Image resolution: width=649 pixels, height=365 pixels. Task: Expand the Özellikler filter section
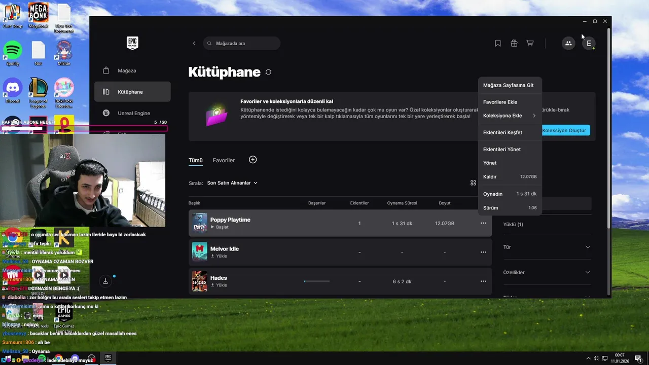point(547,272)
